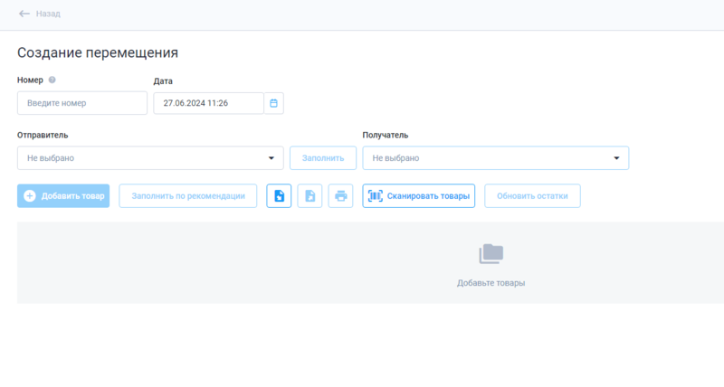Viewport: 724px width, 387px height.
Task: Click the export to file icon
Action: (310, 196)
